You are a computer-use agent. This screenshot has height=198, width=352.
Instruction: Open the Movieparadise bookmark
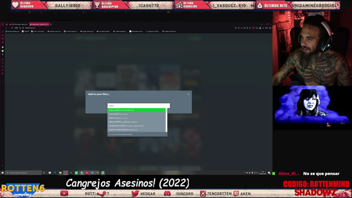[13, 31]
